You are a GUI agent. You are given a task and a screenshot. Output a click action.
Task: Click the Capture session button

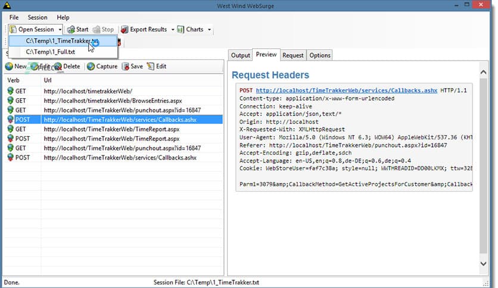pos(102,66)
